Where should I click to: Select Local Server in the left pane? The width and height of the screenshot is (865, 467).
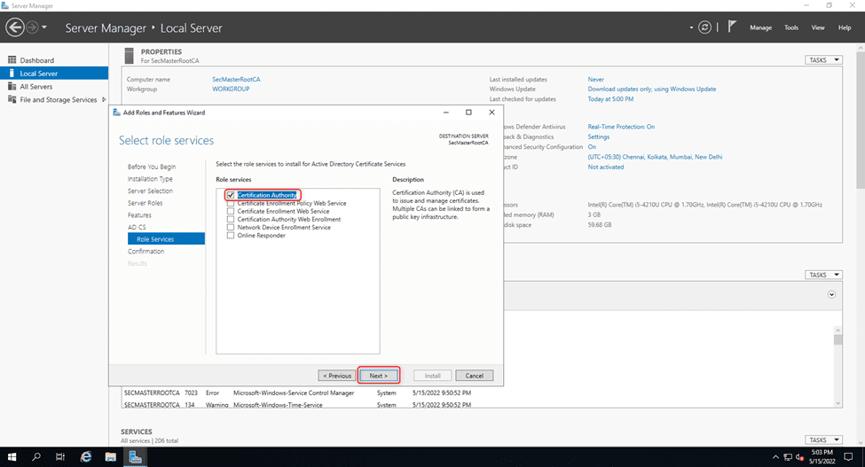pos(54,74)
